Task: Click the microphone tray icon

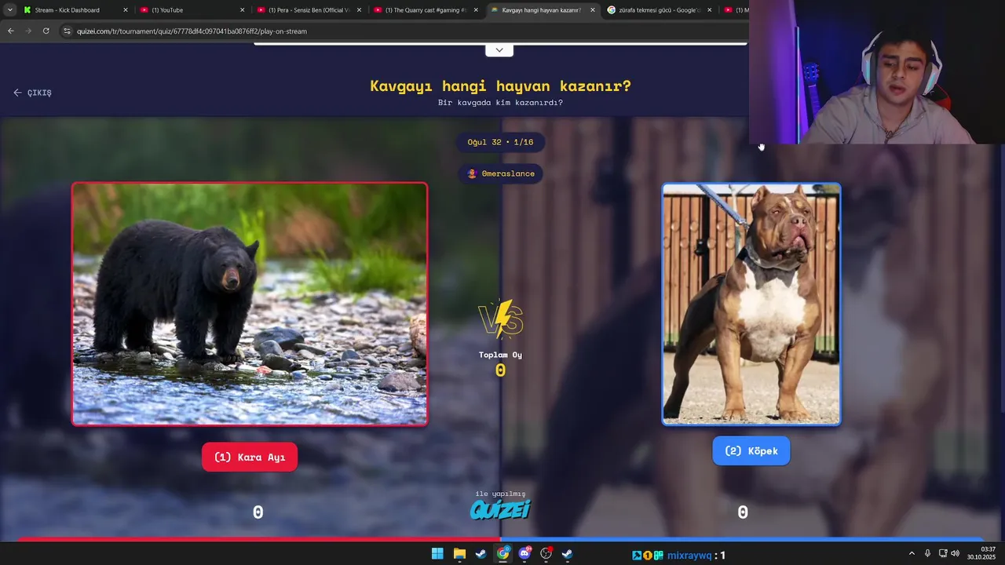Action: 927,554
